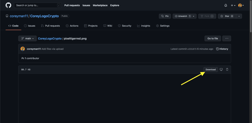Open Pull requests in top navigation
Image resolution: width=252 pixels, height=123 pixels.
pos(72,5)
